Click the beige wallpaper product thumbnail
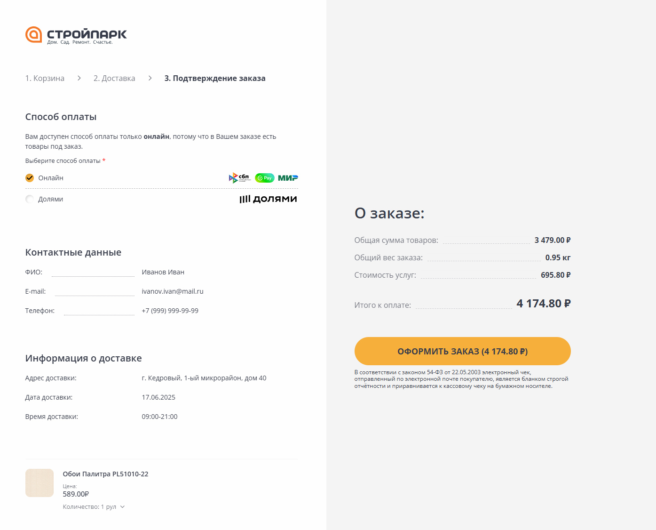This screenshot has width=656, height=530. [40, 483]
